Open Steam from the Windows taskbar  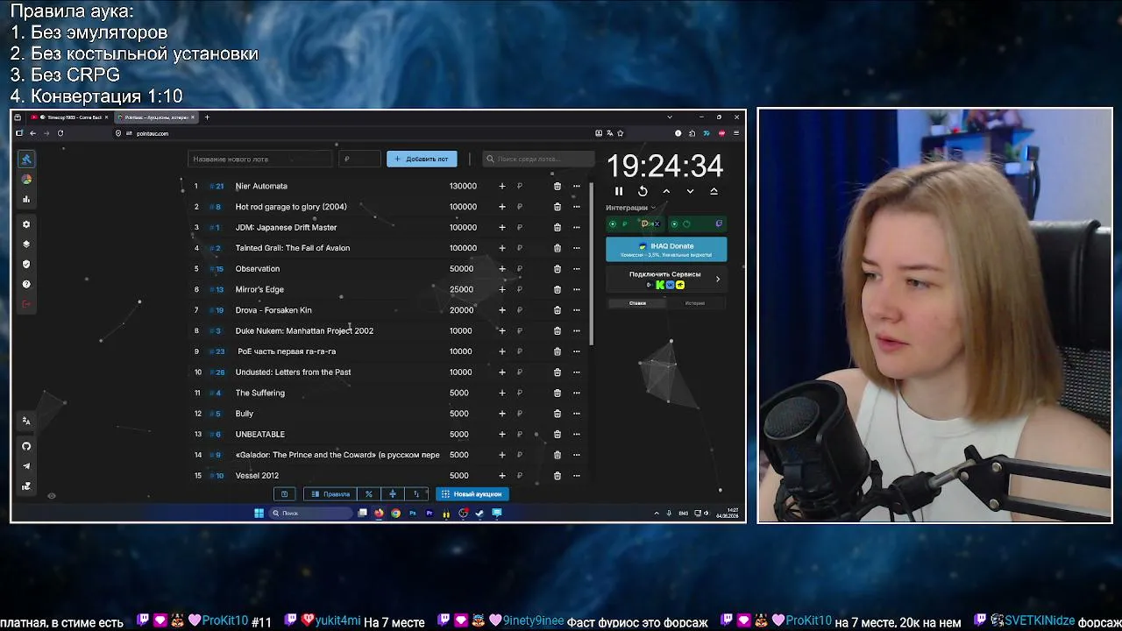pyautogui.click(x=479, y=514)
